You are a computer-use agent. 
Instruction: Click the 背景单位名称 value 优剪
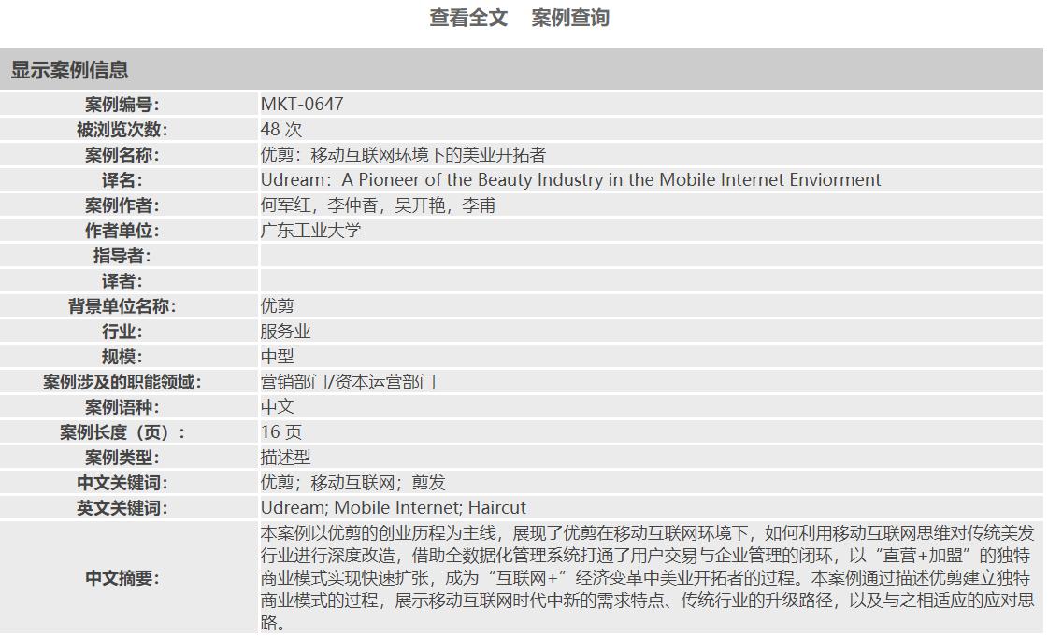coord(278,306)
